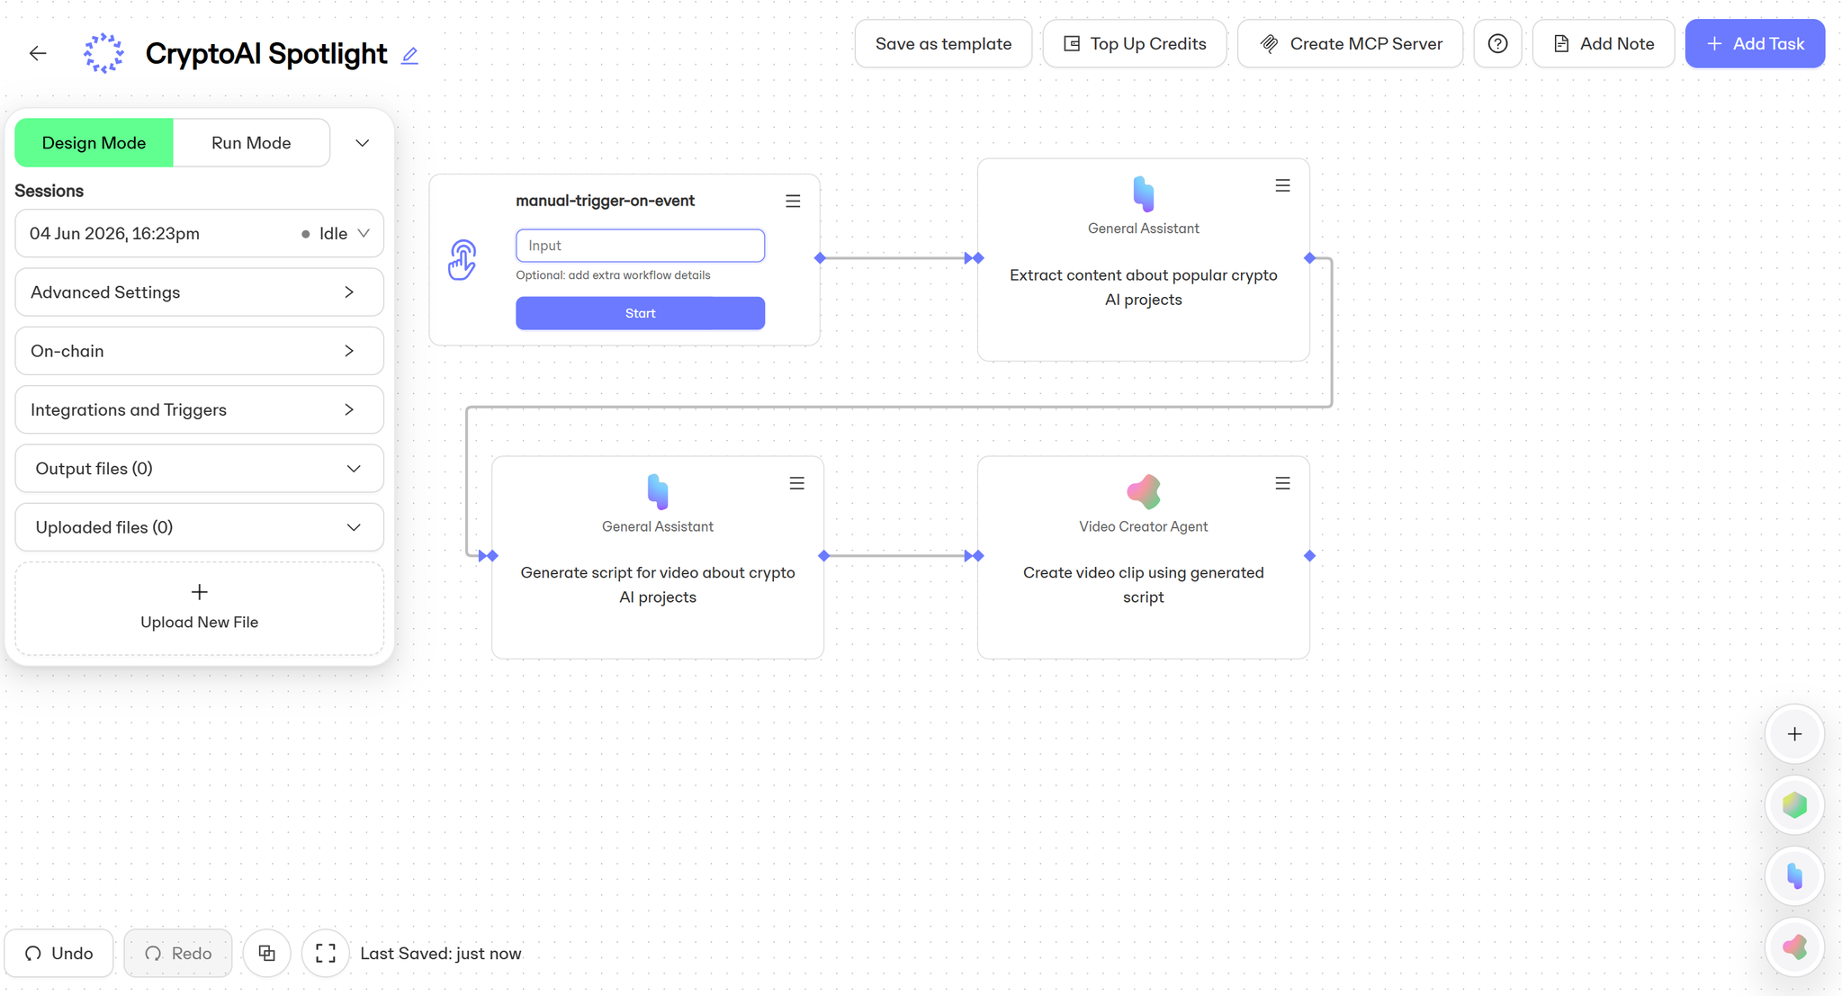The image size is (1842, 996).
Task: Open the help question mark icon
Action: point(1497,43)
